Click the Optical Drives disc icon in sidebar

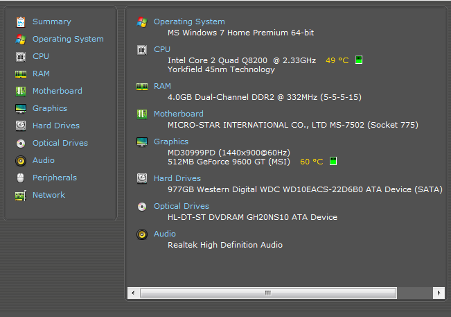(x=21, y=144)
